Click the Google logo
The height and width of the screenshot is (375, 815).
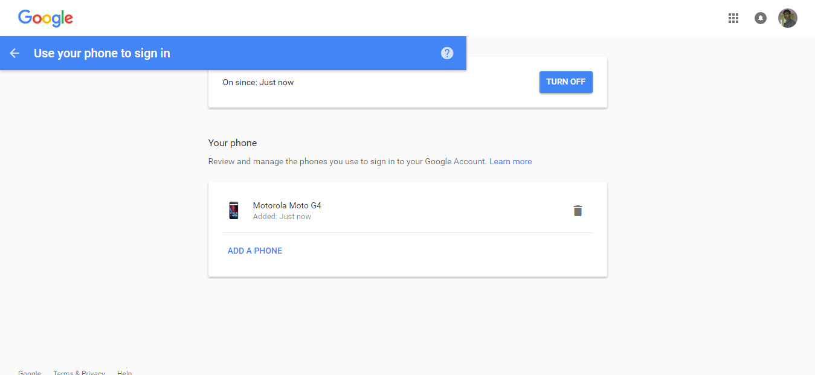tap(45, 18)
